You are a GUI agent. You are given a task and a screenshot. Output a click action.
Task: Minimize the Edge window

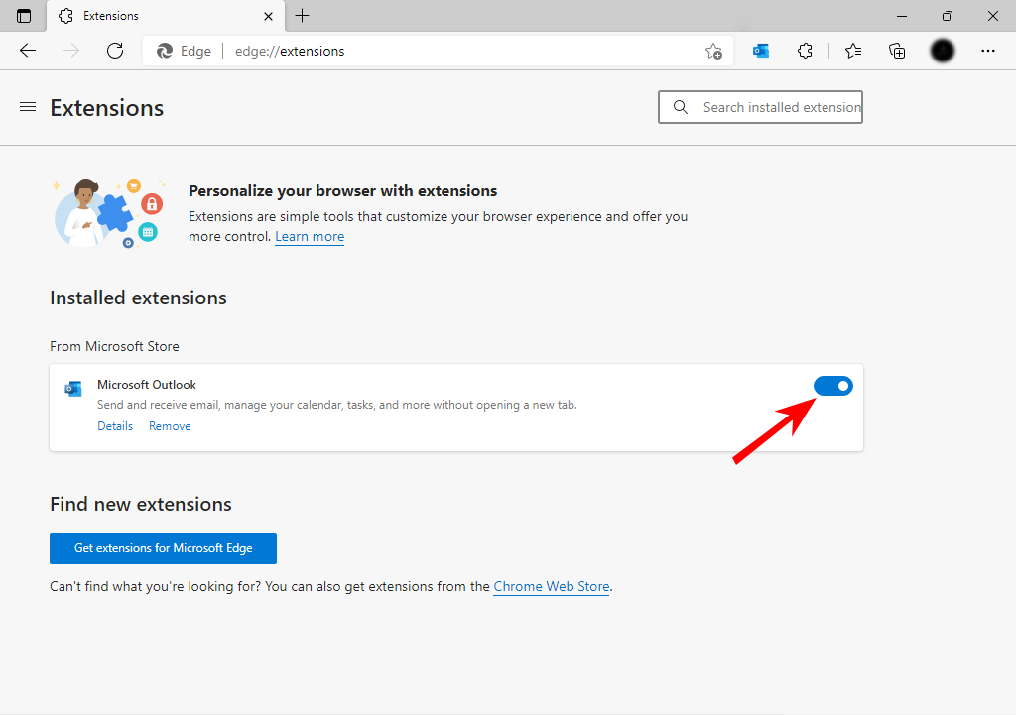(x=901, y=16)
